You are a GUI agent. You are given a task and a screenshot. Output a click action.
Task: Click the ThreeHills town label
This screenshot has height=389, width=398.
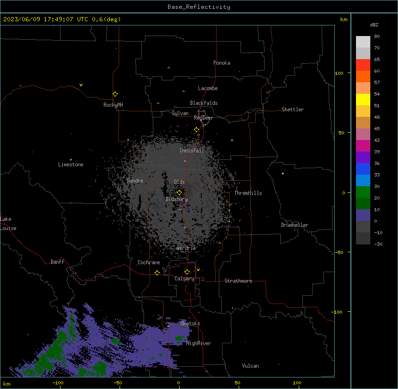tap(248, 193)
